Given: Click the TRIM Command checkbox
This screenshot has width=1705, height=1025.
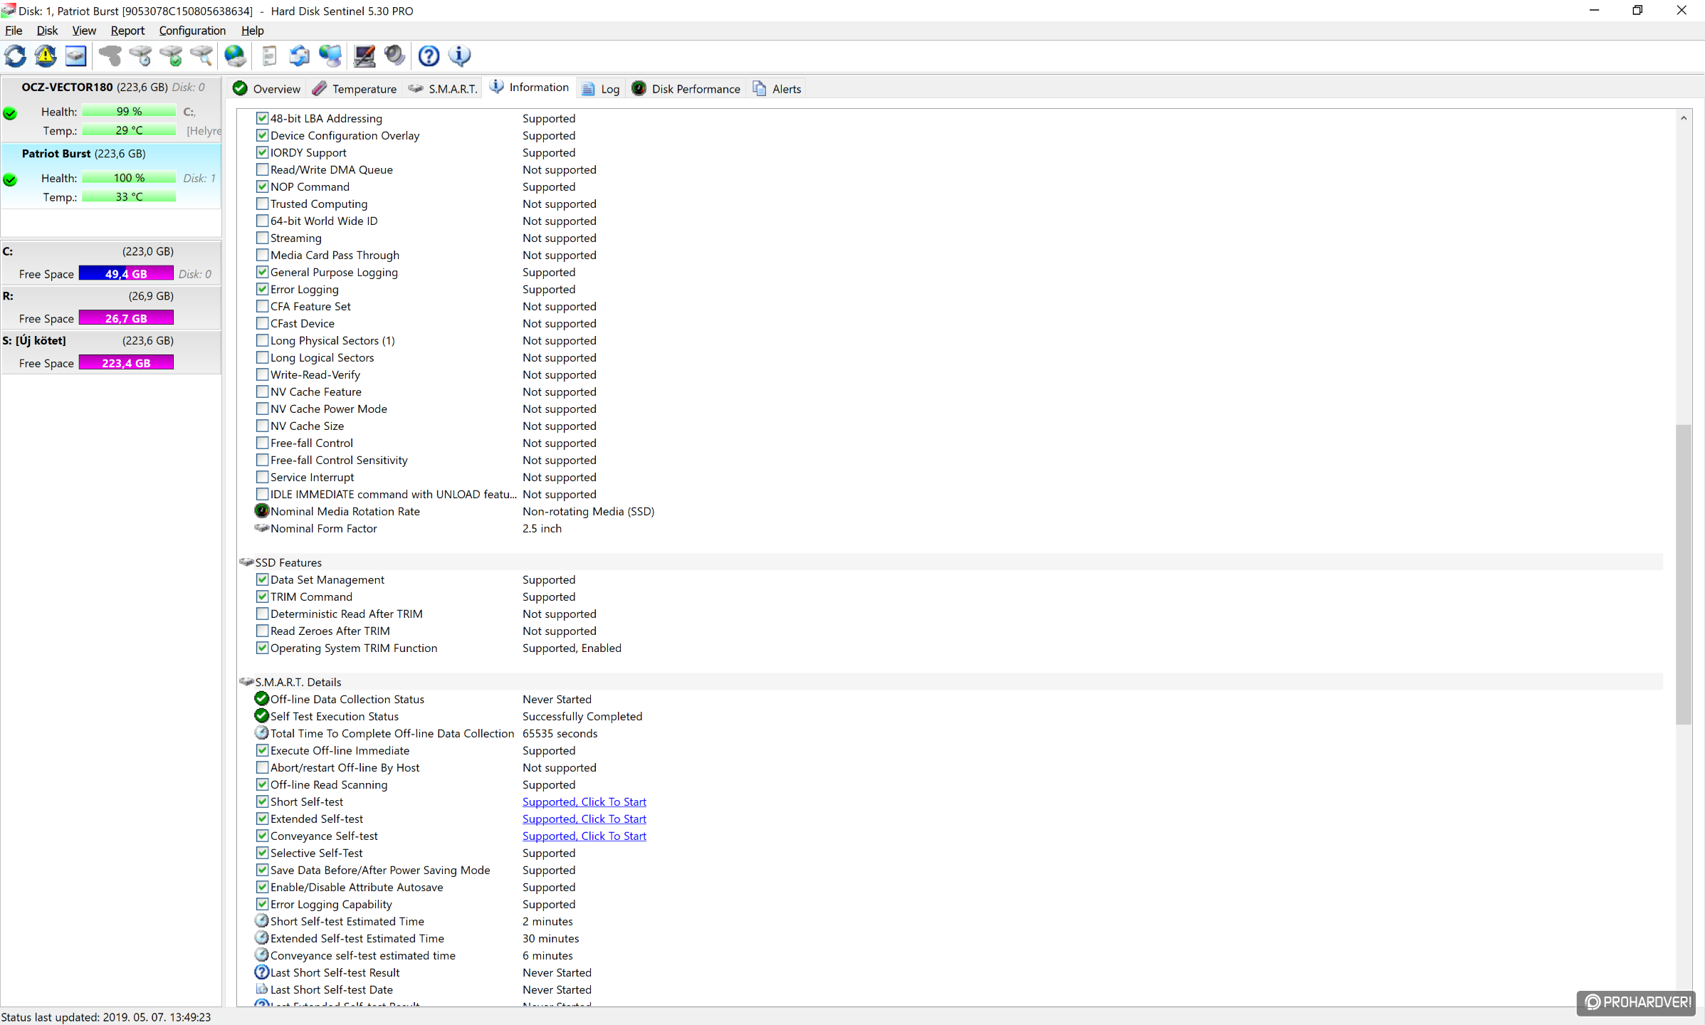Looking at the screenshot, I should pyautogui.click(x=263, y=596).
